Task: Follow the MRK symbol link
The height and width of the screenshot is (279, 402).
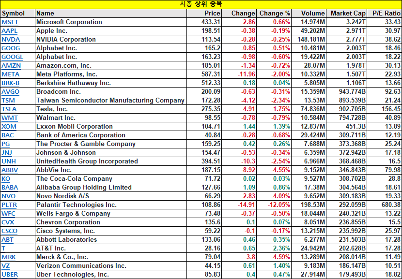Action: tap(9, 257)
